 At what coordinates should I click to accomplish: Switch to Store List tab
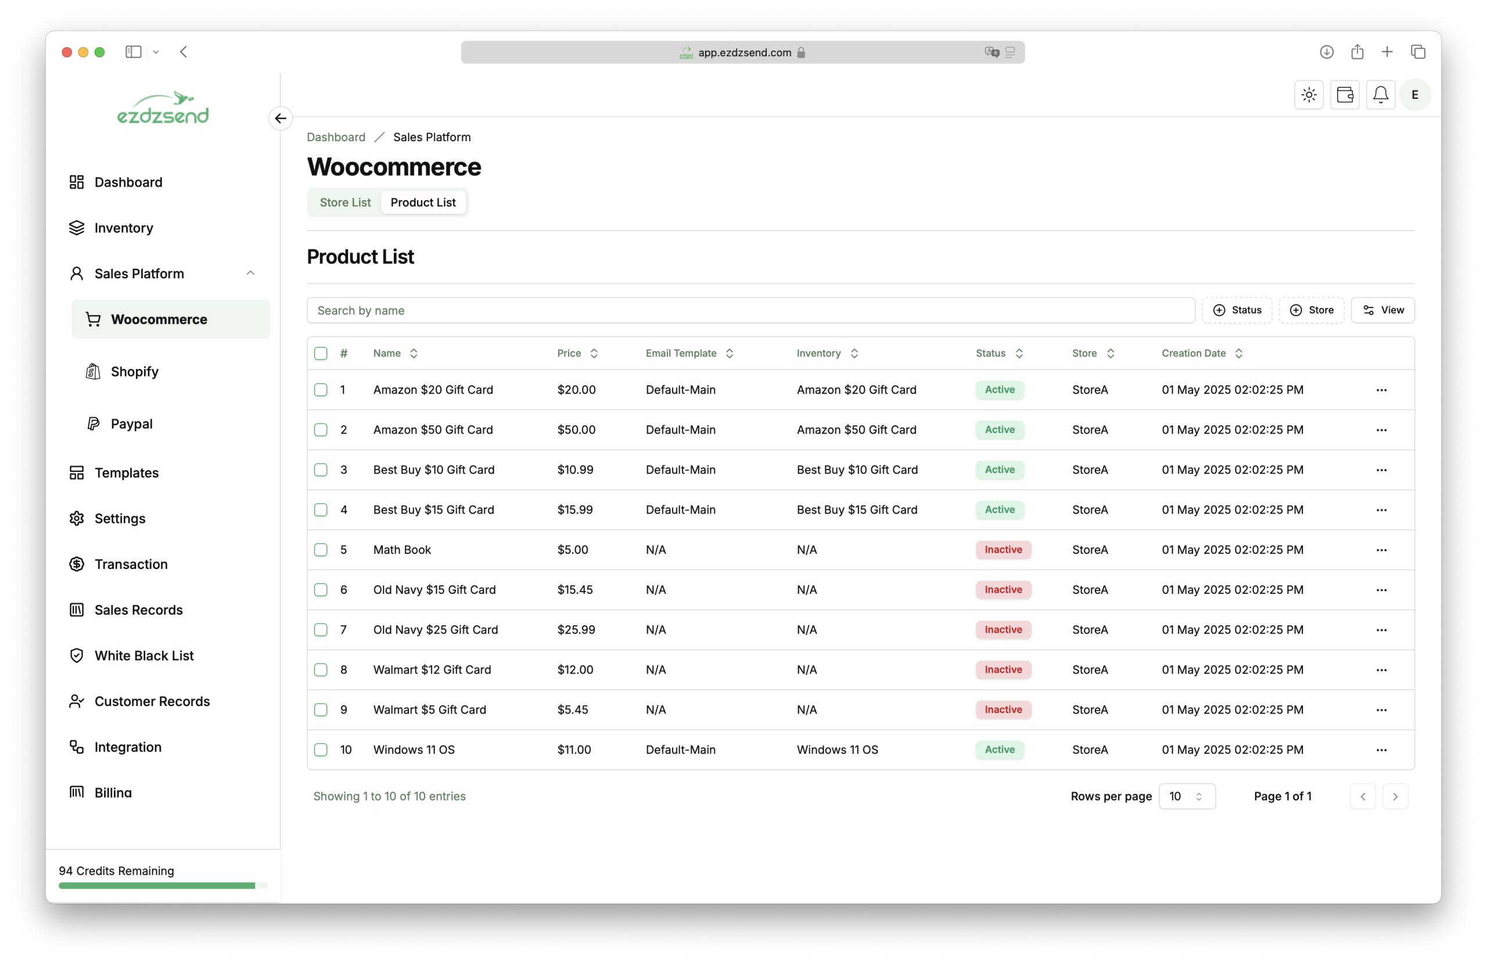coord(345,203)
